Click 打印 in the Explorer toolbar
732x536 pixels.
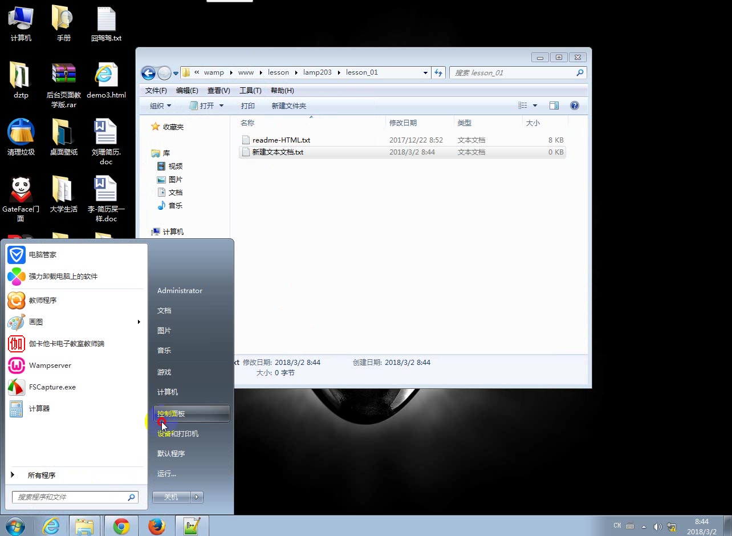tap(248, 105)
